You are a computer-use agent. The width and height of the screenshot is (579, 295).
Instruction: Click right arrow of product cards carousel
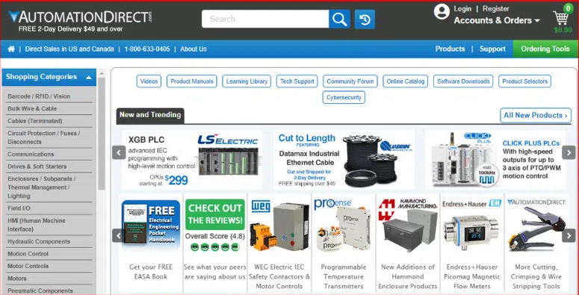[x=569, y=235]
